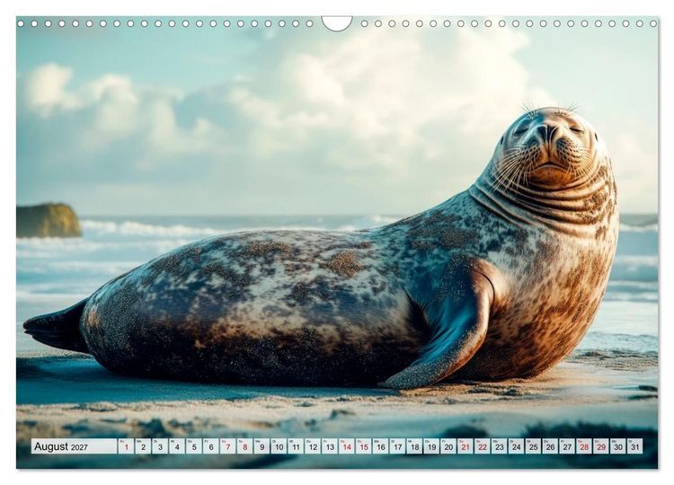The width and height of the screenshot is (674, 485).
Task: Select day 20 in the calendar strip
Action: (x=448, y=446)
